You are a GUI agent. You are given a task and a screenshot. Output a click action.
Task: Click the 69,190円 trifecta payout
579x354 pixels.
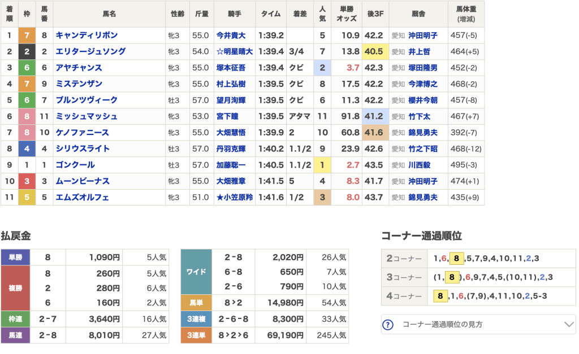[286, 335]
